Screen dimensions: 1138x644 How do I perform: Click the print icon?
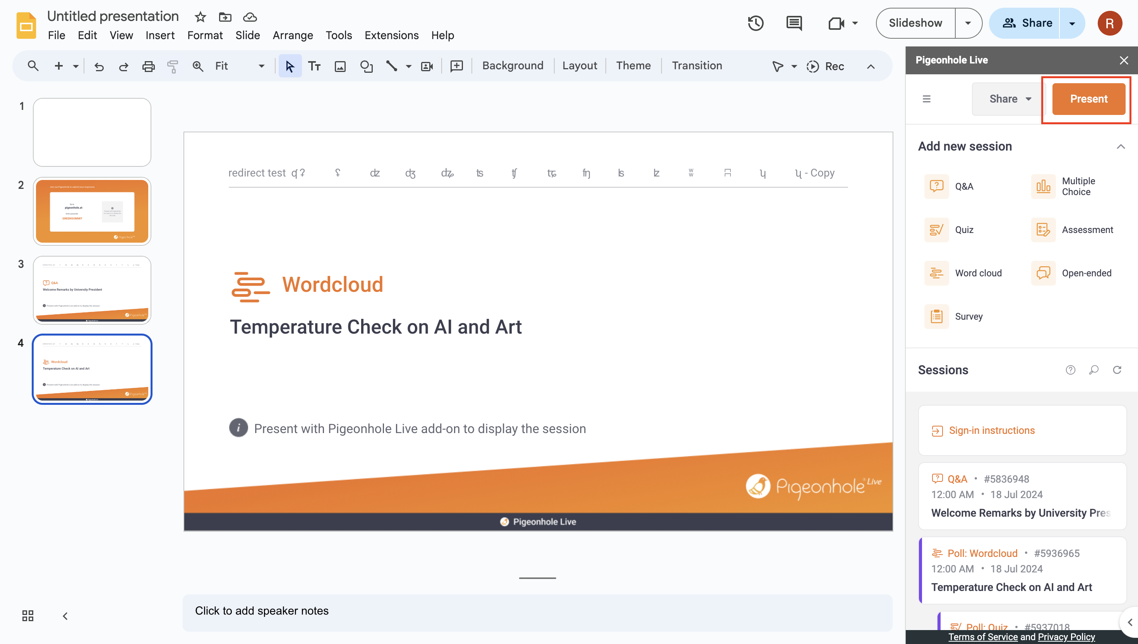point(148,66)
